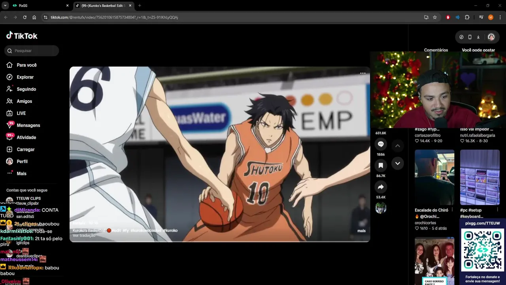Expand caption with mais link

(361, 231)
